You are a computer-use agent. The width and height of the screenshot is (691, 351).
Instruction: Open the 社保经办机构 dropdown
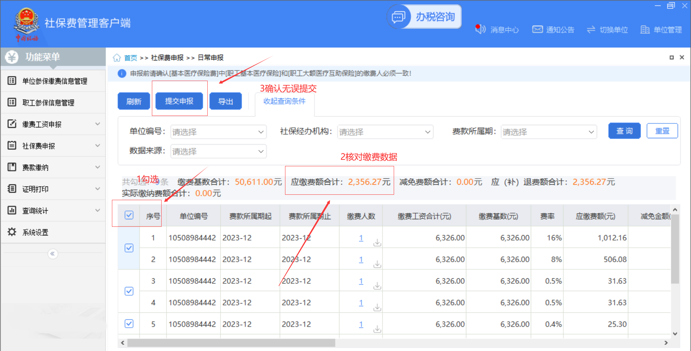click(385, 132)
